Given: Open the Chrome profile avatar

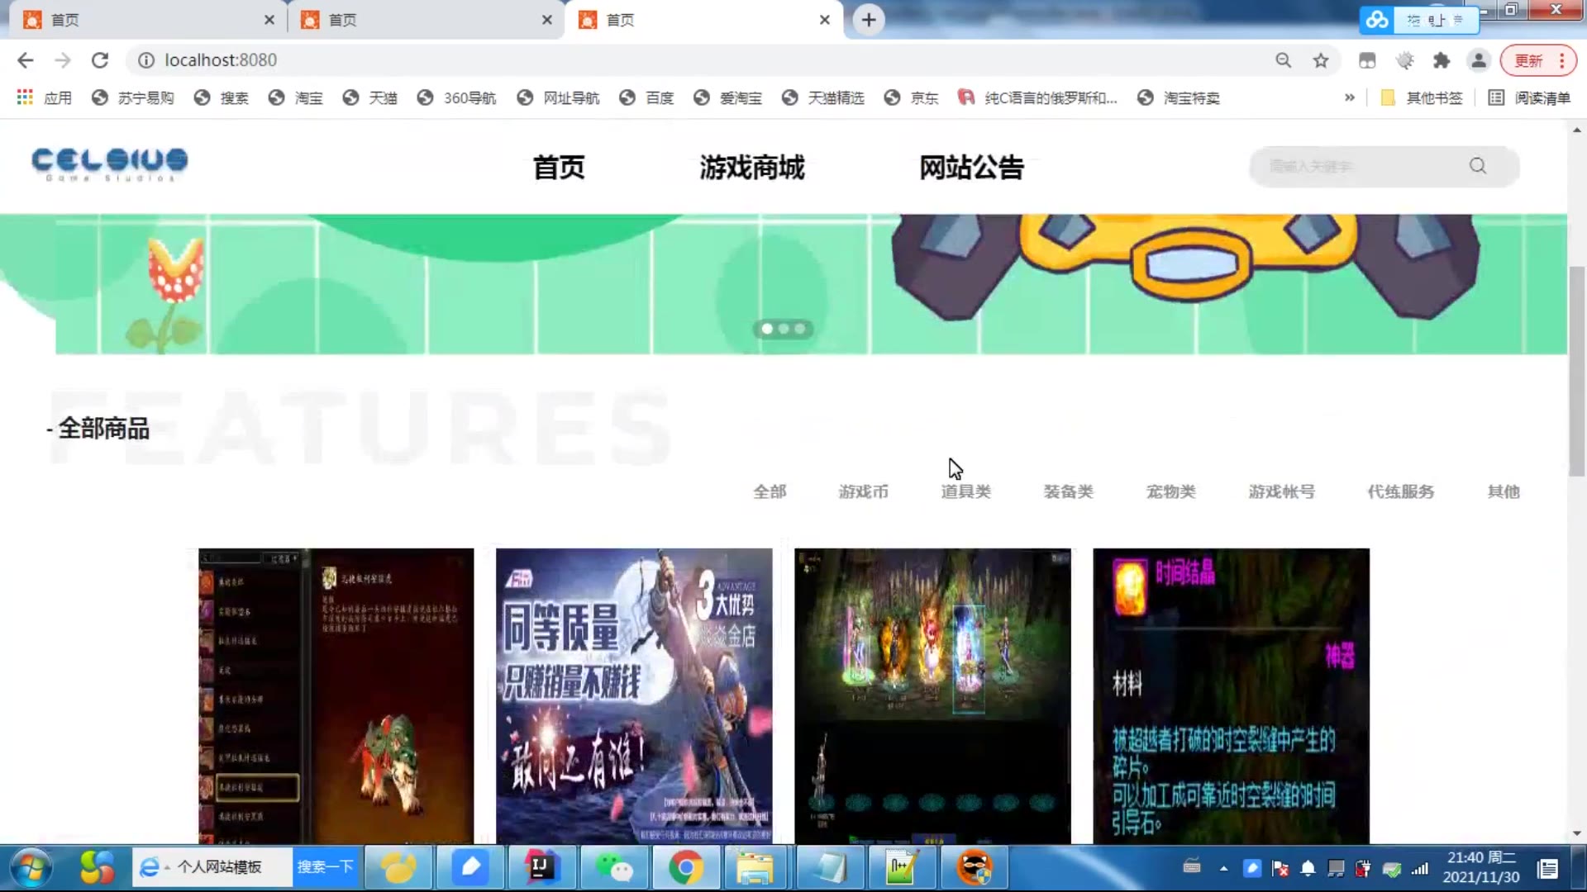Looking at the screenshot, I should point(1479,60).
